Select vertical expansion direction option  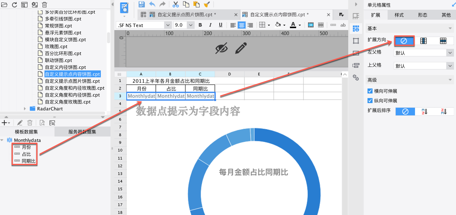point(424,41)
